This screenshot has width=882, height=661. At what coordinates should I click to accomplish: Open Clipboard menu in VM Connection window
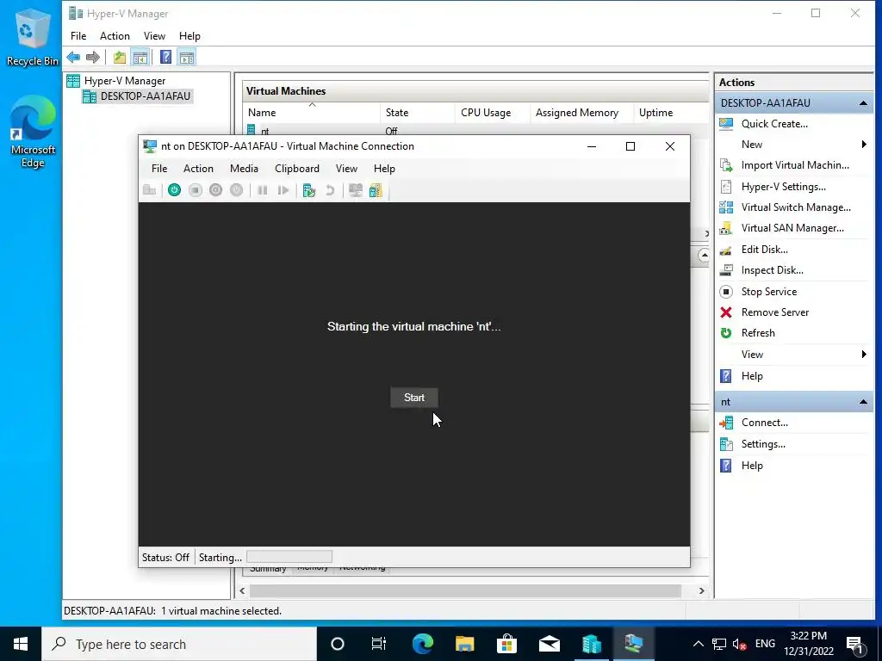point(297,169)
